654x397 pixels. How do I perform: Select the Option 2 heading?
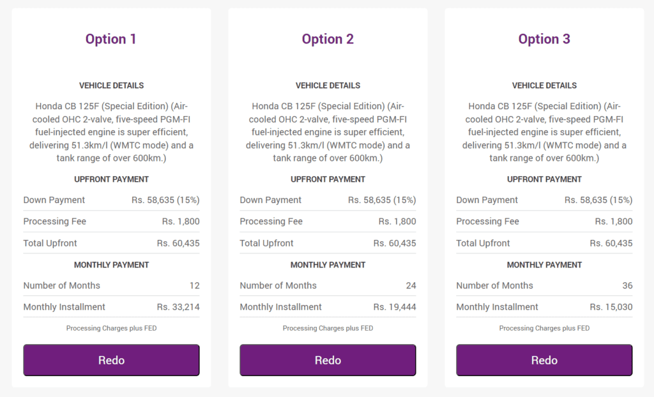(328, 39)
